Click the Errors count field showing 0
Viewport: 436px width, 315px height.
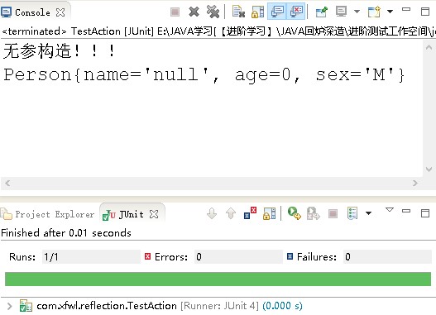click(238, 256)
